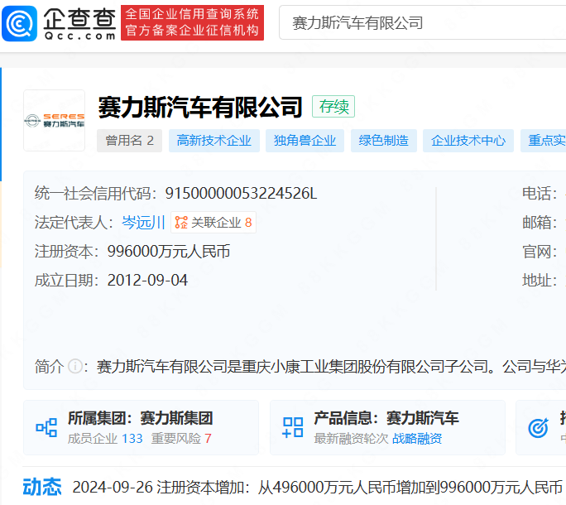The image size is (566, 505).
Task: Click the 企查查 brand name text logo
Action: click(79, 24)
